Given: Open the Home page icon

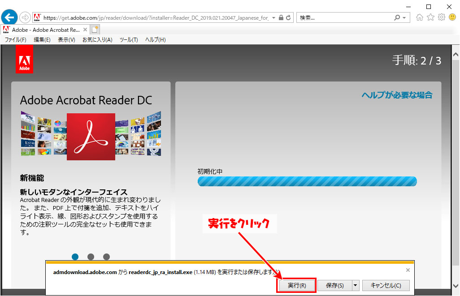Looking at the screenshot, I should click(x=420, y=17).
